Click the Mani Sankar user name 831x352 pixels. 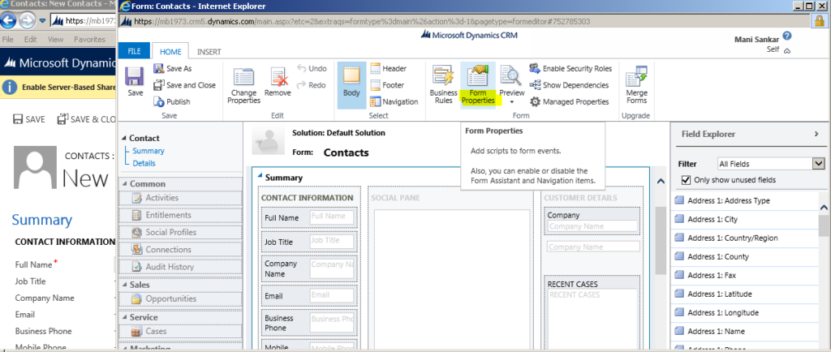pyautogui.click(x=756, y=39)
